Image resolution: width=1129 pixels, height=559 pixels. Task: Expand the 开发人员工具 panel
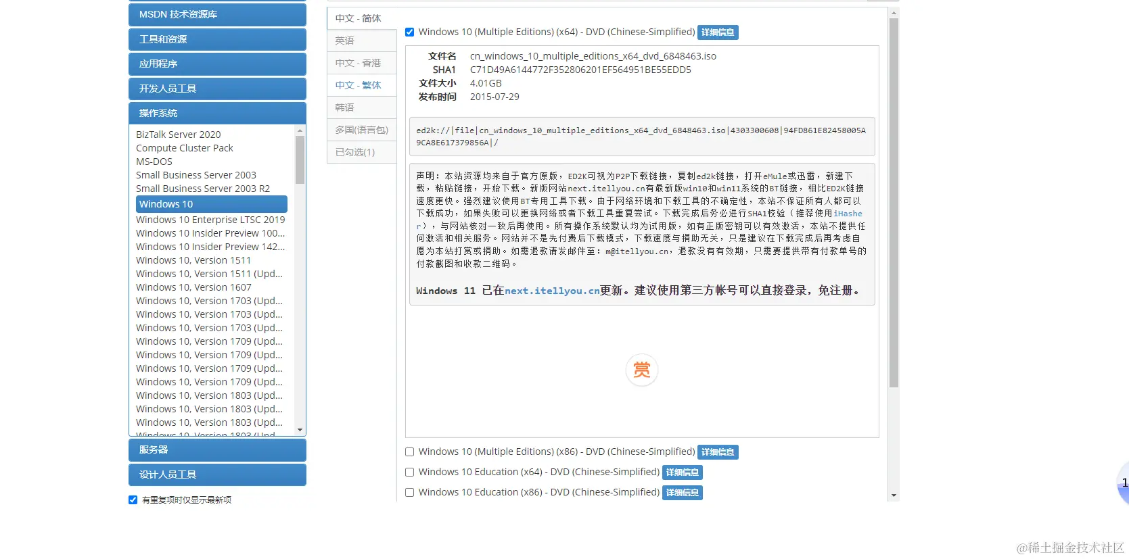[x=217, y=89]
